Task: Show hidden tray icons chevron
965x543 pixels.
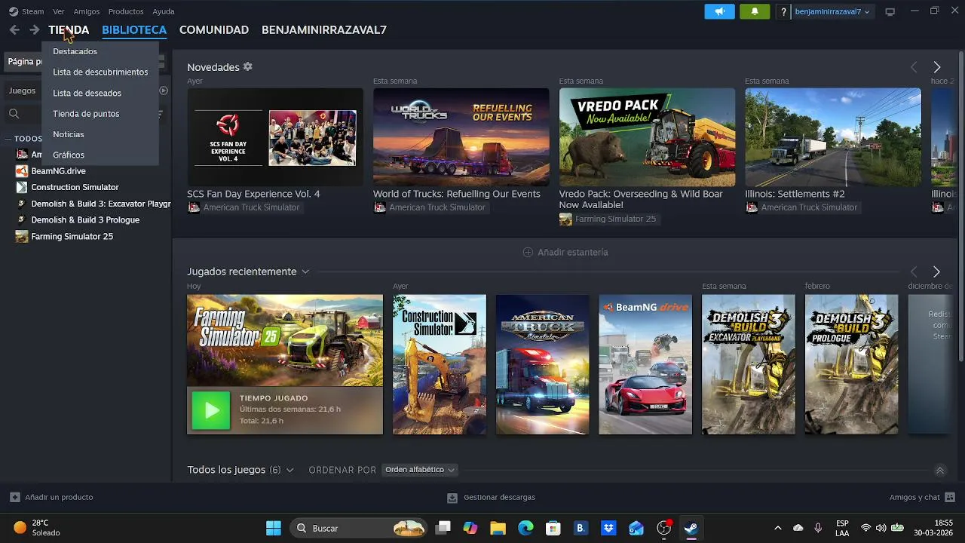Action: [777, 528]
